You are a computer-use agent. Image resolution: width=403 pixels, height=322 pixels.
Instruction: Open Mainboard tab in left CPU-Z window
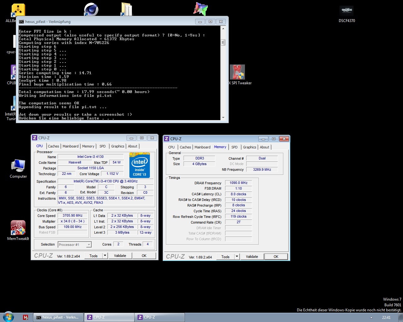point(71,146)
